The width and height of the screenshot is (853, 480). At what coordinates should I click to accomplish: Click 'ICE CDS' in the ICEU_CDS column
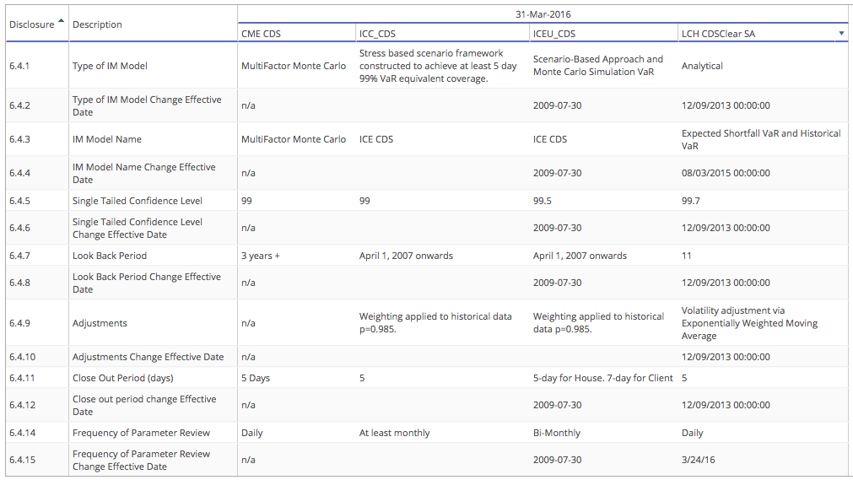pos(550,139)
